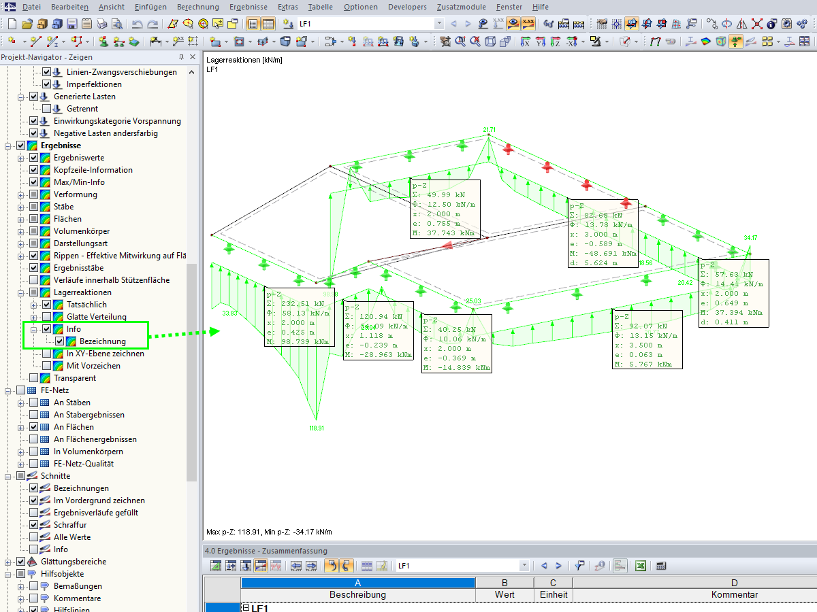Toggle the table display icon
This screenshot has width=817, height=612.
pyautogui.click(x=268, y=24)
